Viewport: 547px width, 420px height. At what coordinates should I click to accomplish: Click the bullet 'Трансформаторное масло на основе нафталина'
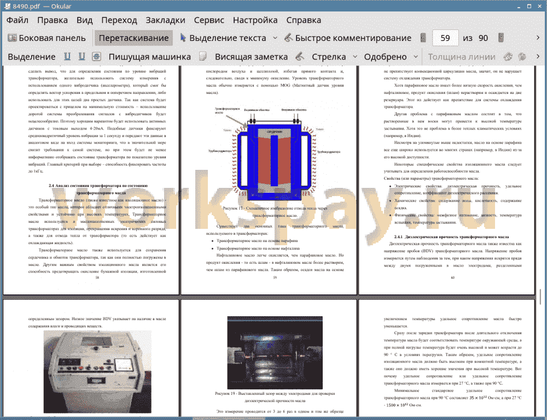click(x=258, y=249)
